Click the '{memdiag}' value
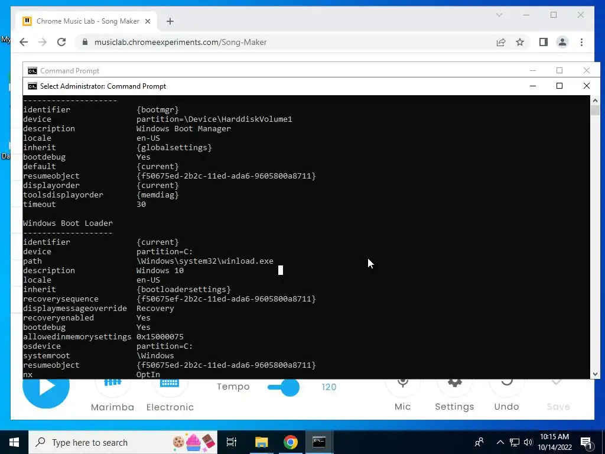 [157, 195]
